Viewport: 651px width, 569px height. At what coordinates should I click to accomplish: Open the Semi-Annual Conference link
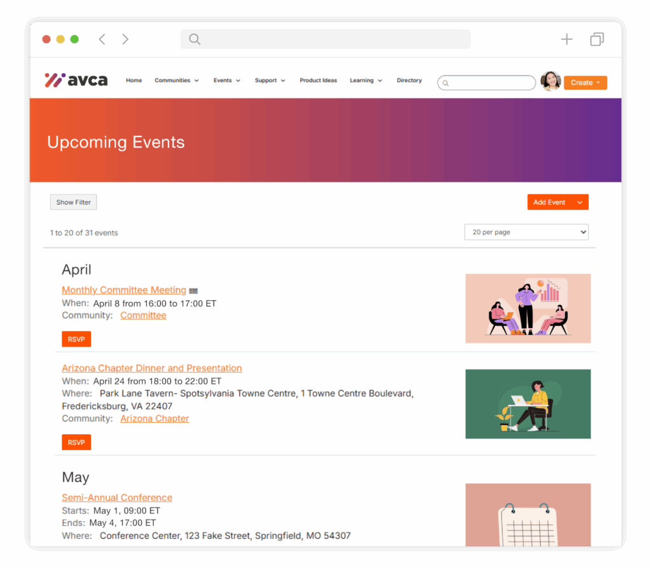pyautogui.click(x=117, y=498)
